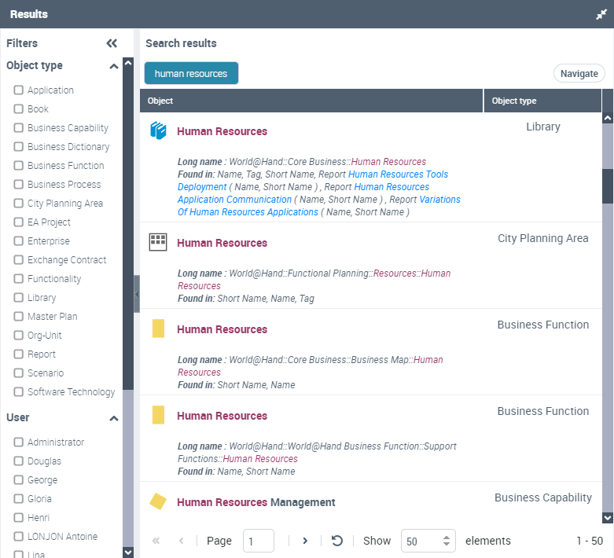The height and width of the screenshot is (558, 614).
Task: Click the Business Capability yellow diamond icon
Action: [158, 501]
